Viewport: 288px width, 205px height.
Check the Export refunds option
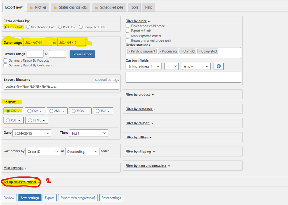pos(128,31)
